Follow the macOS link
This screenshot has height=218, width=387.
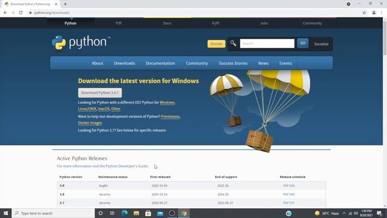point(103,109)
